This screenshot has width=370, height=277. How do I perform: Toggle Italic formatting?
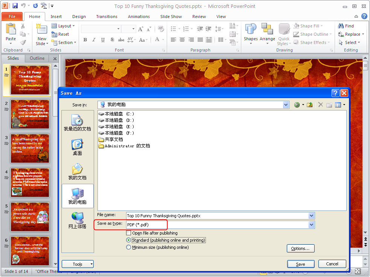[94, 40]
